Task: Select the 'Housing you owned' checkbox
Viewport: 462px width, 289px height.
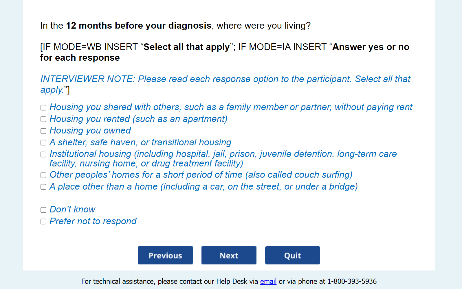Action: tap(43, 131)
